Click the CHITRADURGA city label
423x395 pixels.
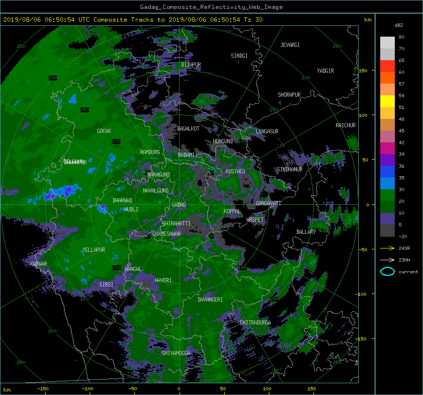(255, 323)
